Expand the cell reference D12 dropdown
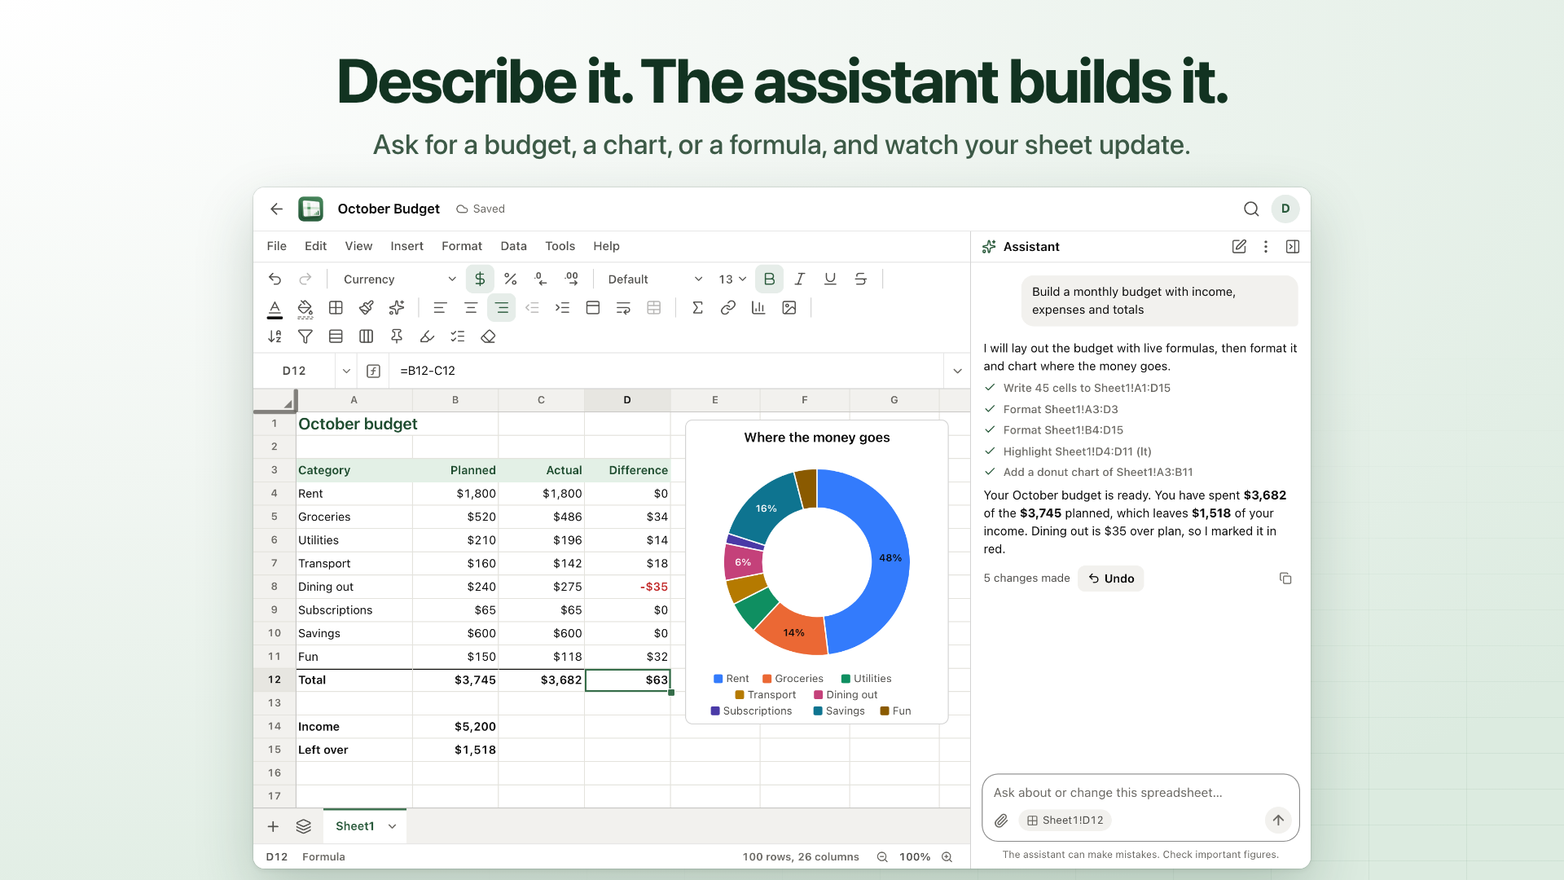 click(x=346, y=371)
